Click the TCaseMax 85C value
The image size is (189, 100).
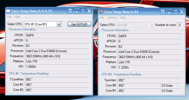pyautogui.click(x=57, y=79)
